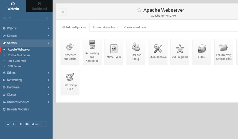Open the root user account button
The image size is (238, 139).
[36, 124]
